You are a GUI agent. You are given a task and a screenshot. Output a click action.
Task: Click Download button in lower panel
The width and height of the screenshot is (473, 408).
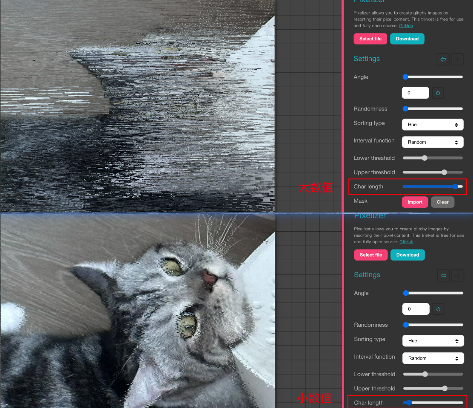pyautogui.click(x=407, y=255)
